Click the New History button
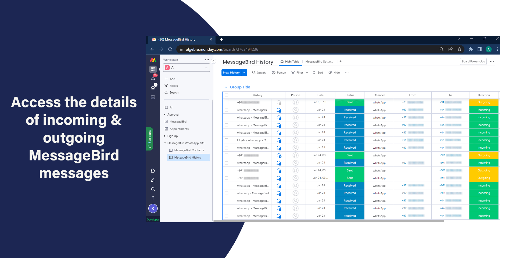Screen dimensions: 516x258 pos(231,73)
